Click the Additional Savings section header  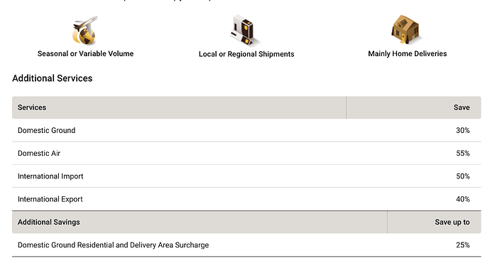coord(200,222)
